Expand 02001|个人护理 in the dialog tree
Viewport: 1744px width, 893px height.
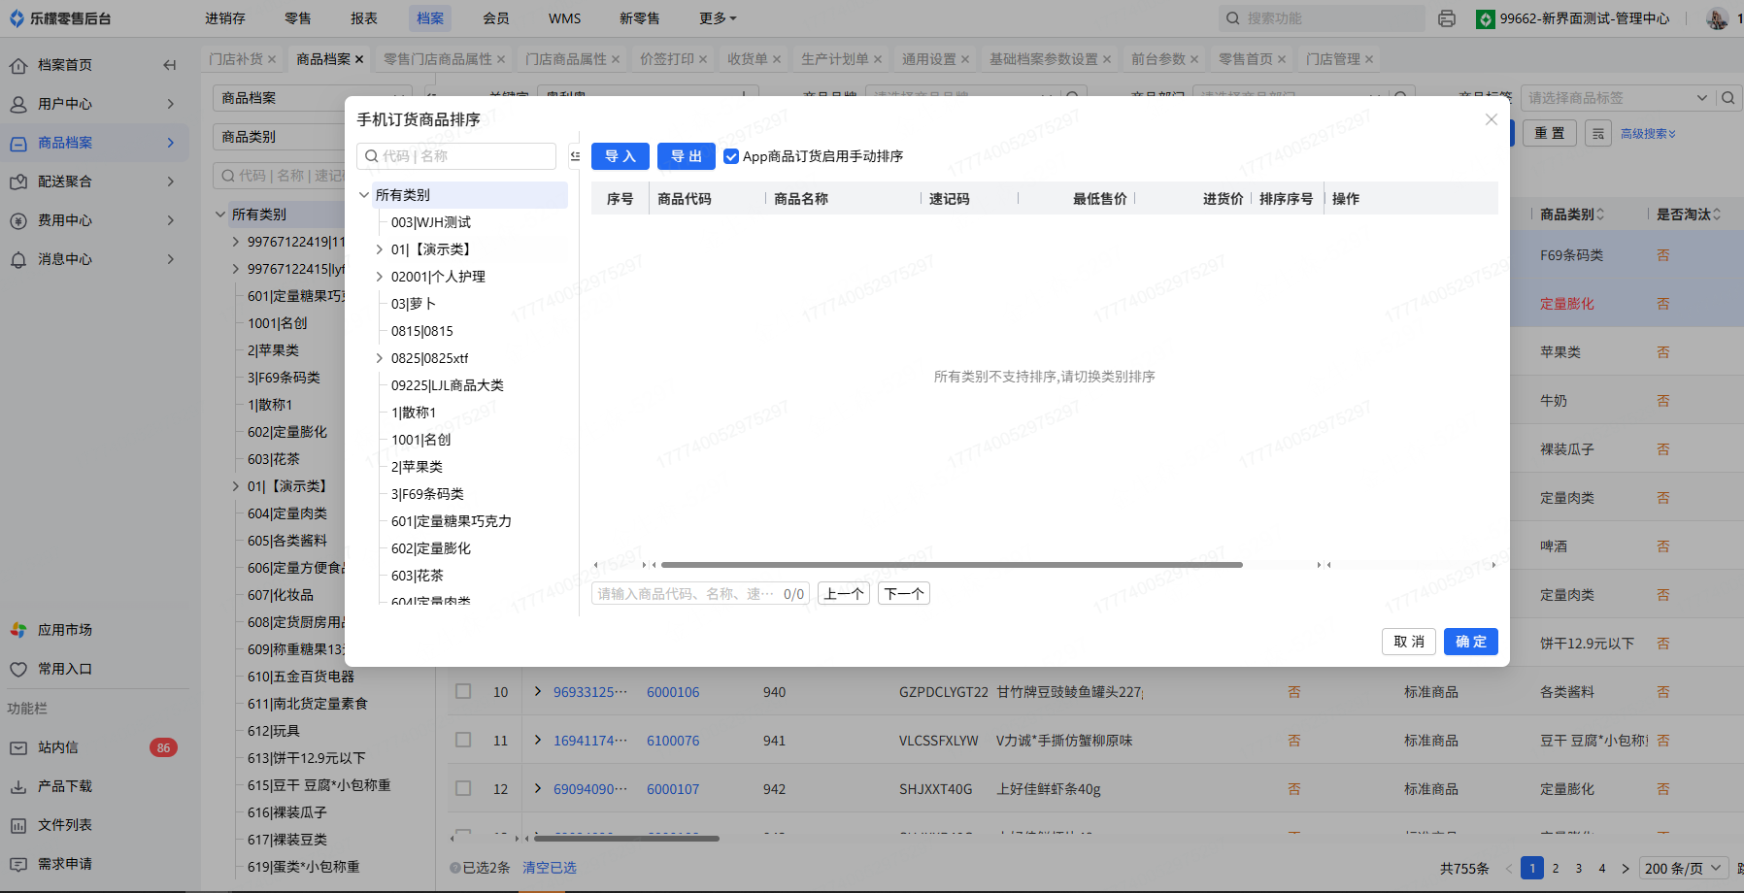[380, 277]
